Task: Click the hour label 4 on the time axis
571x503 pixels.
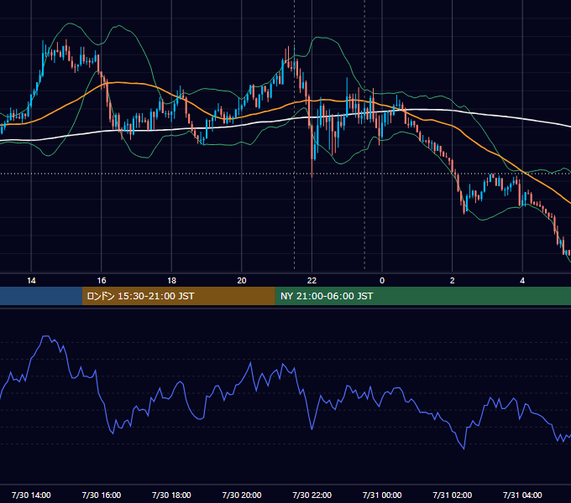Action: tap(522, 281)
